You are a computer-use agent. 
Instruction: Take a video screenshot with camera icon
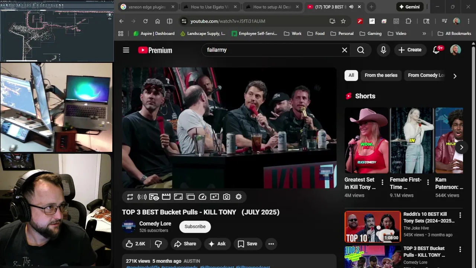pyautogui.click(x=226, y=197)
